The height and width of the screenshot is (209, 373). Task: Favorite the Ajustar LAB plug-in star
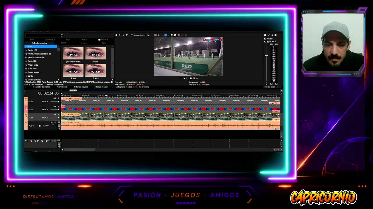pyautogui.click(x=26, y=50)
